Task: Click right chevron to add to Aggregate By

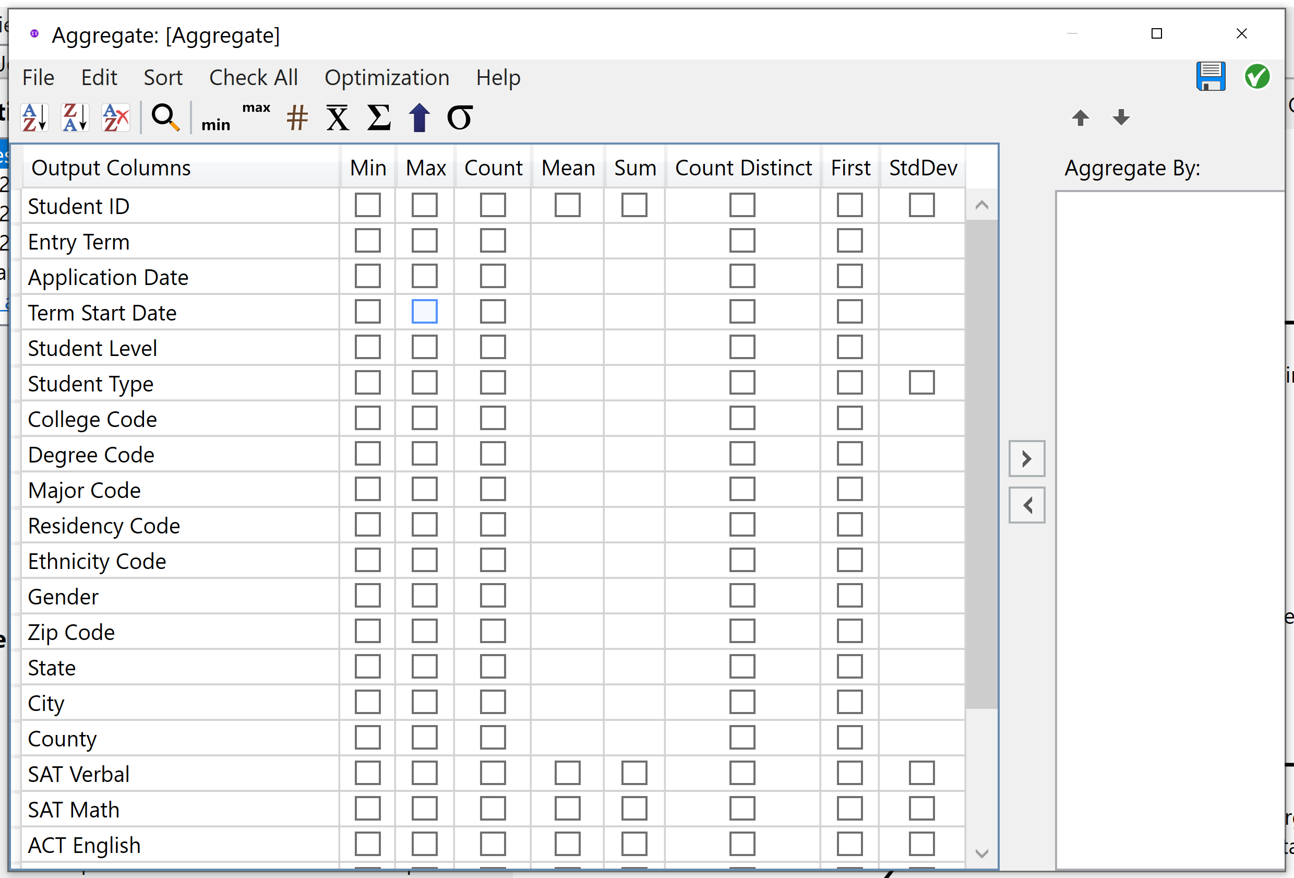Action: click(1027, 458)
